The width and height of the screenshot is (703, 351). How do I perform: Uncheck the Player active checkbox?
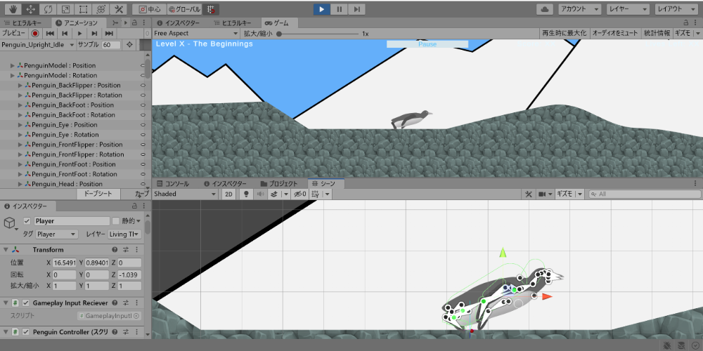click(27, 221)
